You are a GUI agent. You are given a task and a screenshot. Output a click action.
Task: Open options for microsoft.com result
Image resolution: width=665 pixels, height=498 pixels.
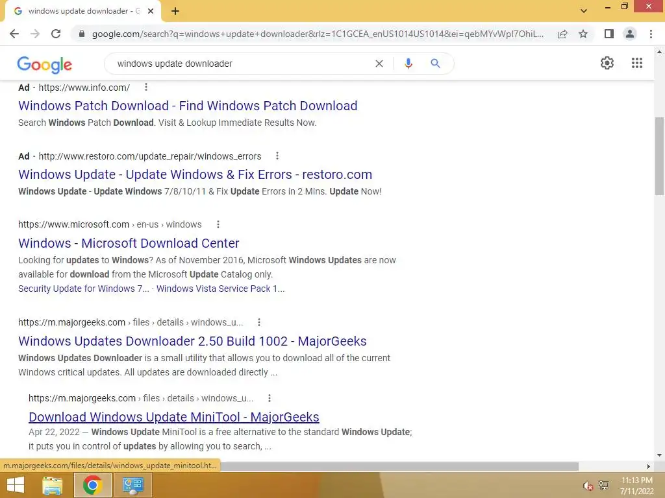point(218,224)
